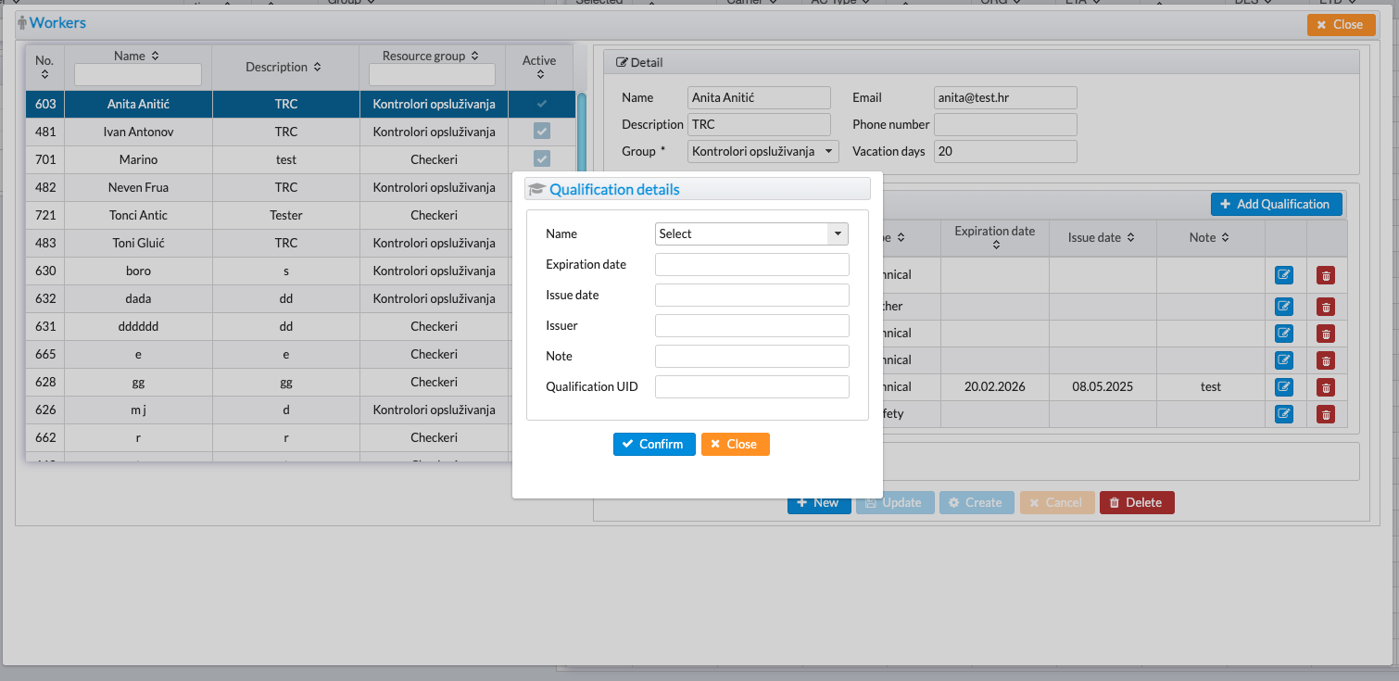
Task: Click delete trash icon in the first qualification row
Action: point(1326,275)
